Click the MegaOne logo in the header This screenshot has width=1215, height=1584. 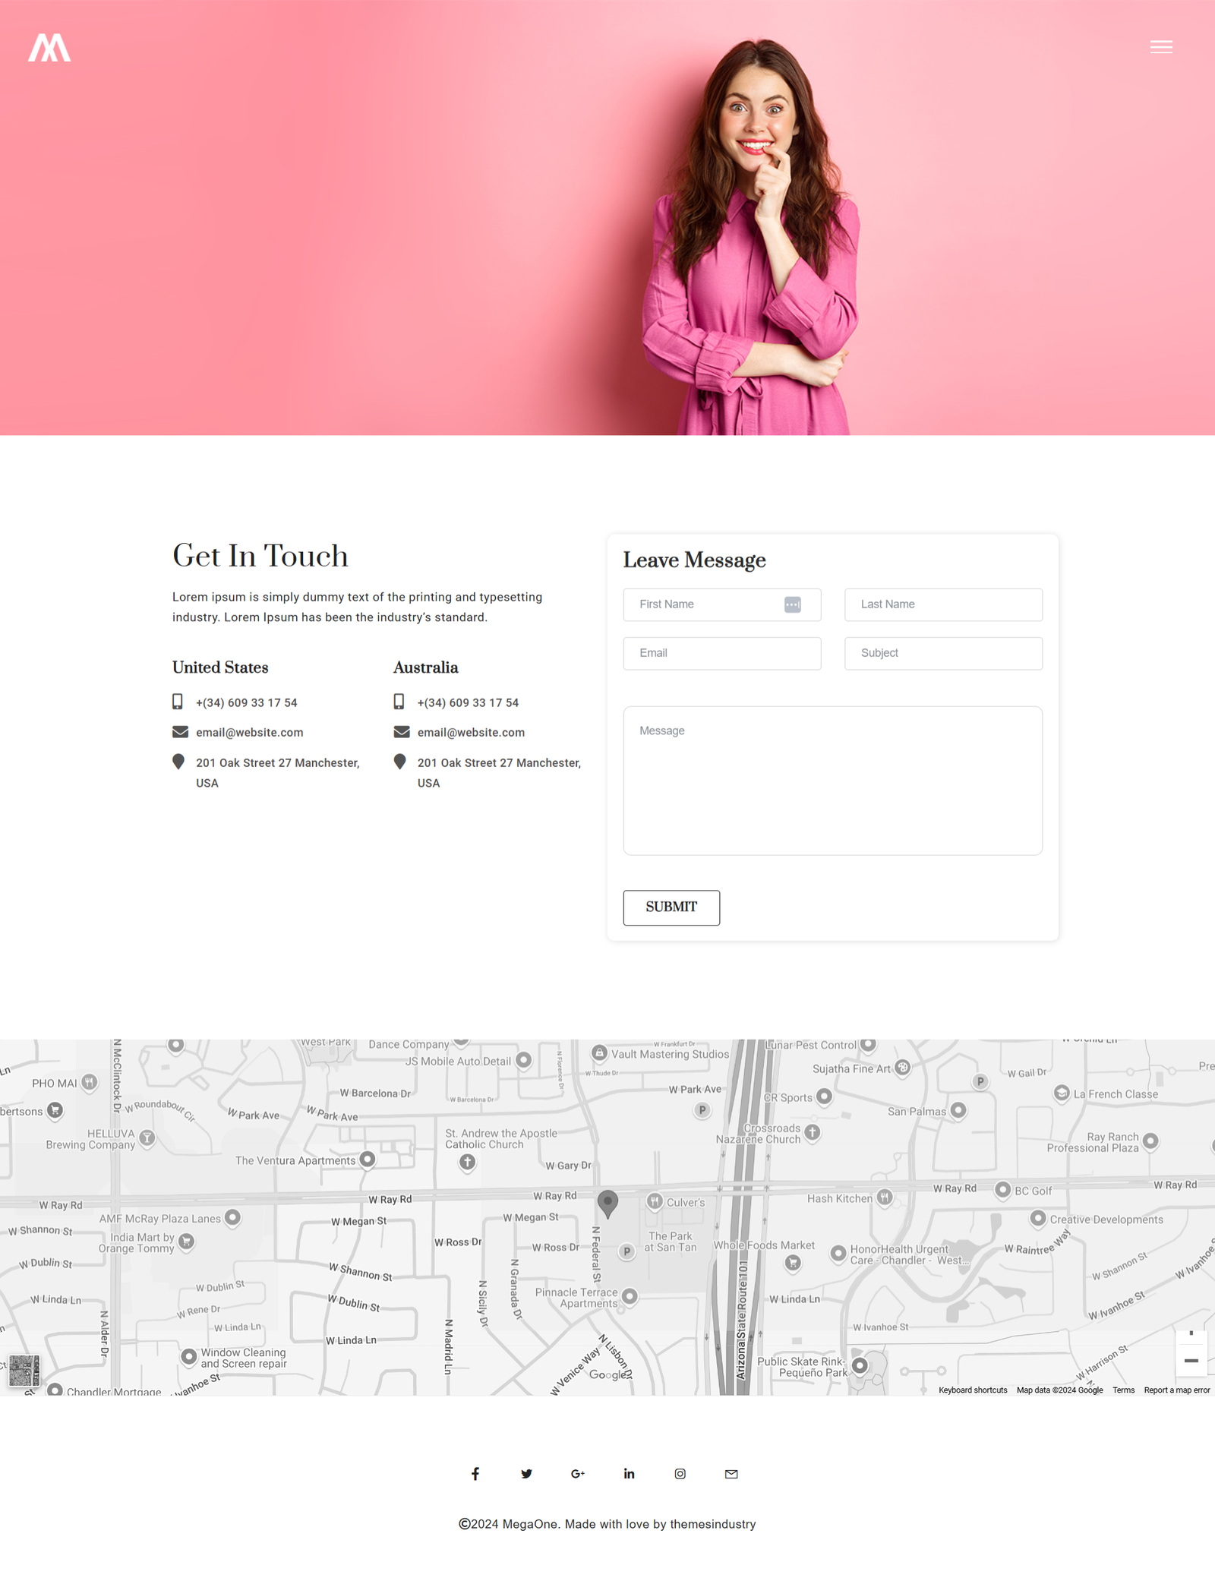pyautogui.click(x=49, y=48)
